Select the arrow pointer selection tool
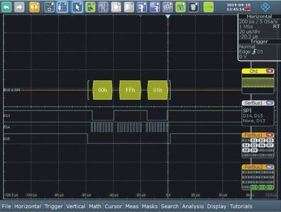 (77, 7)
